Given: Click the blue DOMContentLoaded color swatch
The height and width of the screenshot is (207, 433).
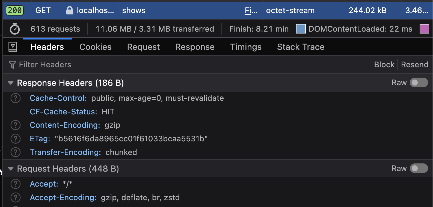Looking at the screenshot, I should click(301, 29).
